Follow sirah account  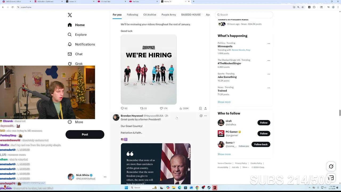(264, 123)
